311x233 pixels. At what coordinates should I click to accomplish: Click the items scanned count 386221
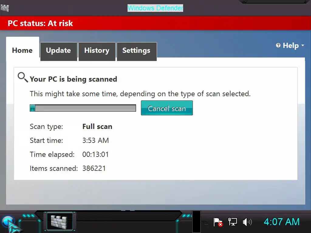[x=94, y=168]
